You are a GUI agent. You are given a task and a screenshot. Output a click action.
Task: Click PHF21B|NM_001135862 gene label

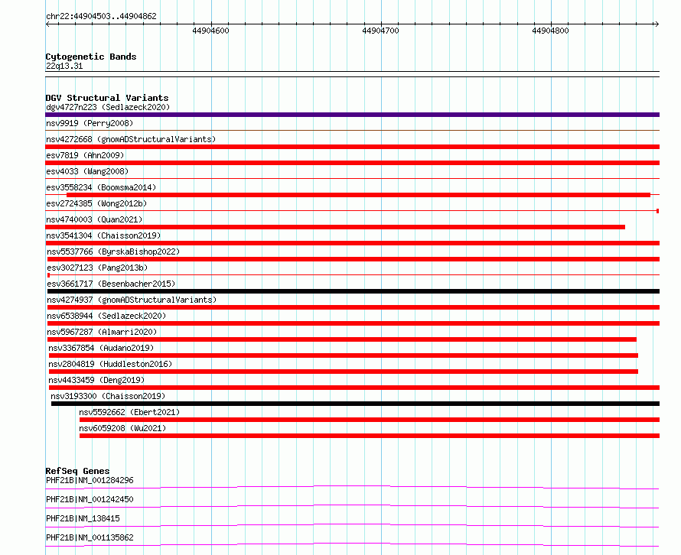(x=90, y=537)
